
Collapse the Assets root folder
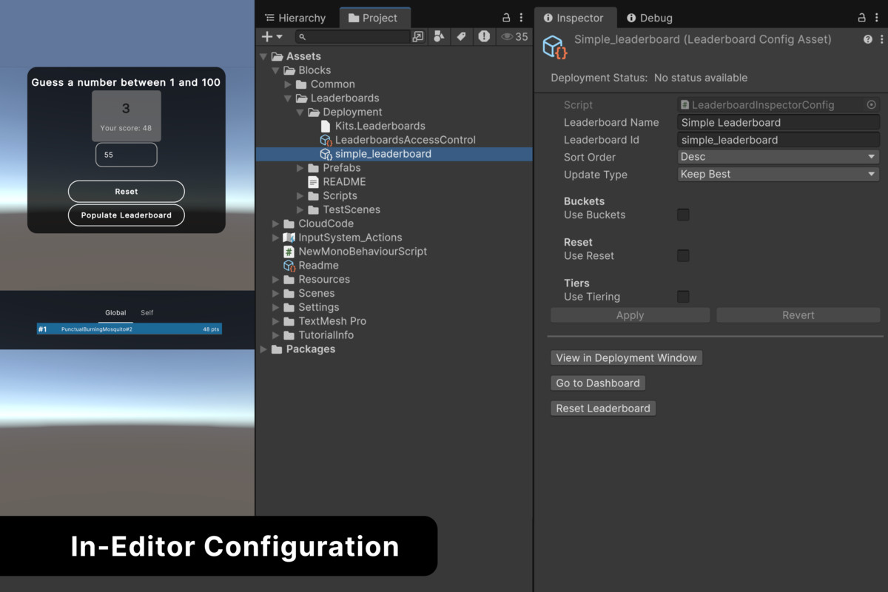pos(263,56)
